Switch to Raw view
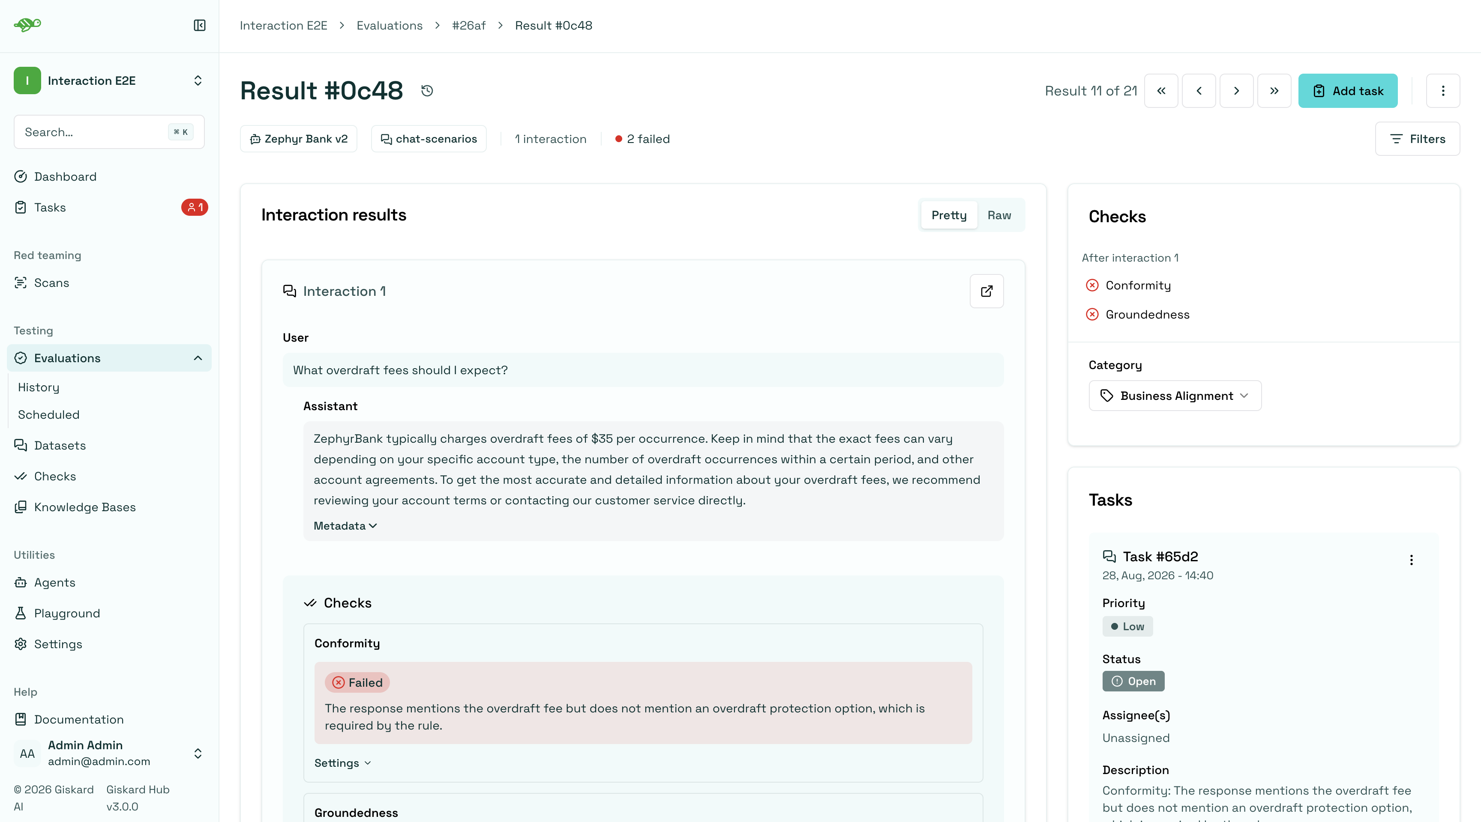Viewport: 1481px width, 822px height. 998,215
